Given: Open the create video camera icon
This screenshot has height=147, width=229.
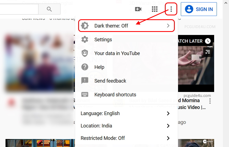Looking at the screenshot, I should pyautogui.click(x=138, y=9).
